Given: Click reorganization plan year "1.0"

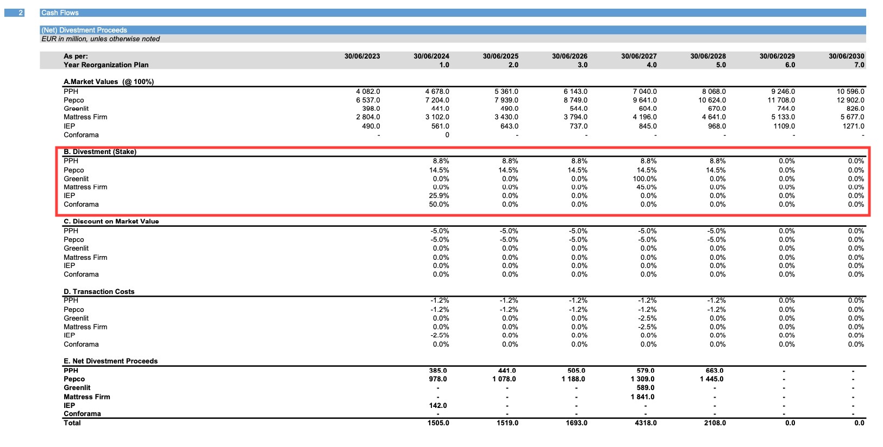Looking at the screenshot, I should click(x=444, y=65).
